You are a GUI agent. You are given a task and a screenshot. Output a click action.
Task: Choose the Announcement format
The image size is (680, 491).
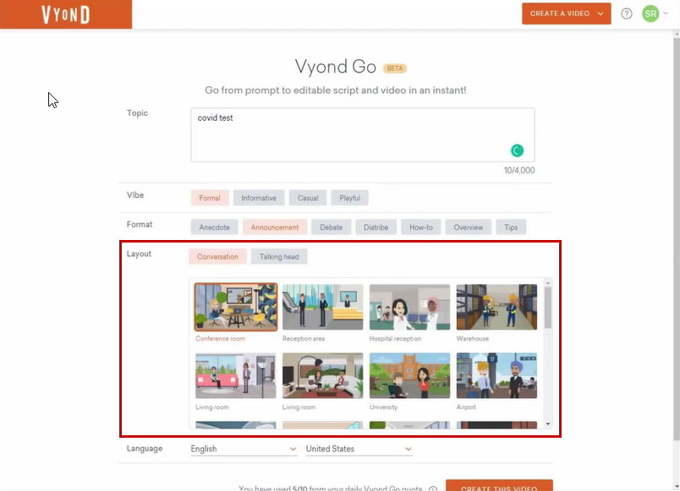click(275, 227)
